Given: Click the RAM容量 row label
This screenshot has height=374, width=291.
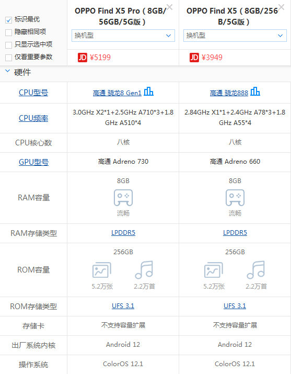Looking at the screenshot, I should [33, 198].
